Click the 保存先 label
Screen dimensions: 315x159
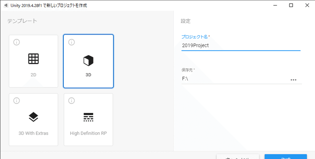tap(187, 70)
